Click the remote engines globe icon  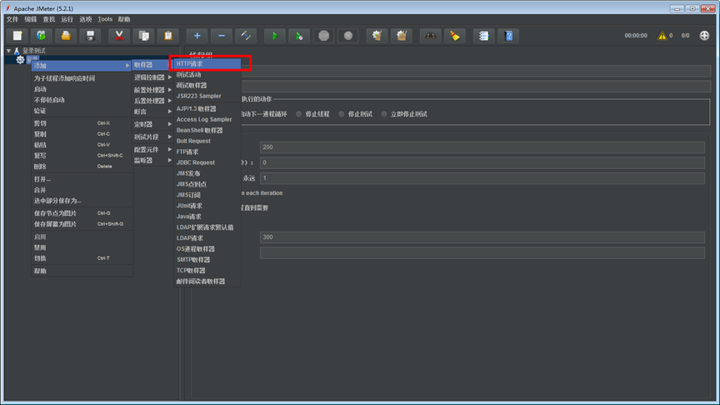point(704,35)
